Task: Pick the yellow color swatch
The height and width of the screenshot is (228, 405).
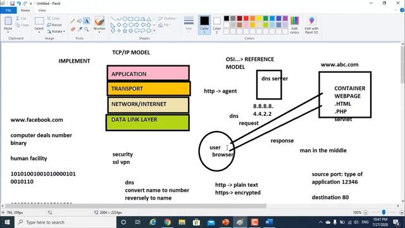Action: [x=259, y=18]
